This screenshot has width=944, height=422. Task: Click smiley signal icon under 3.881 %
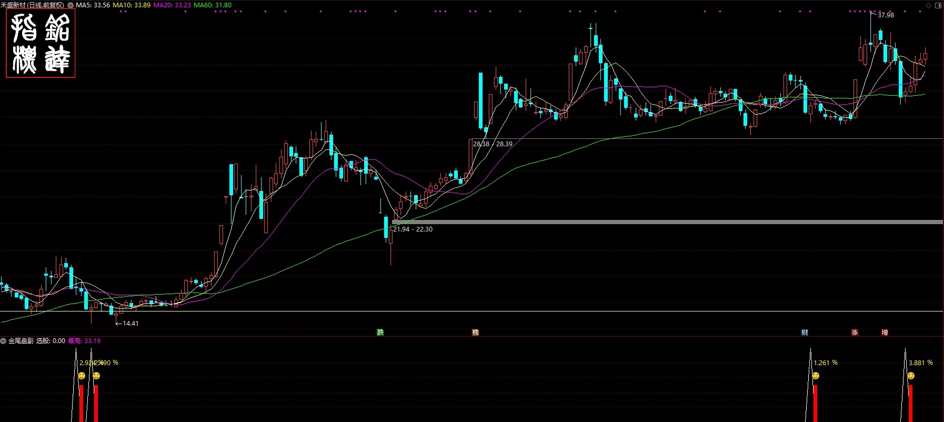coord(911,376)
